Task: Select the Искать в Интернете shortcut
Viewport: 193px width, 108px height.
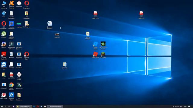Action: pyautogui.click(x=11, y=25)
